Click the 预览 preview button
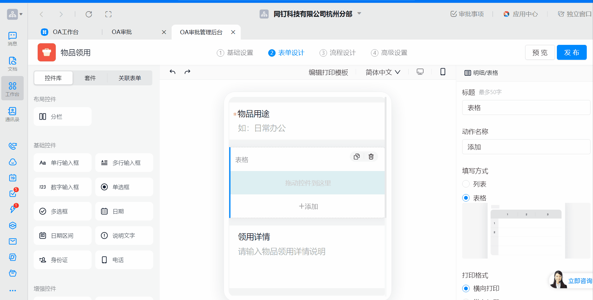 540,52
